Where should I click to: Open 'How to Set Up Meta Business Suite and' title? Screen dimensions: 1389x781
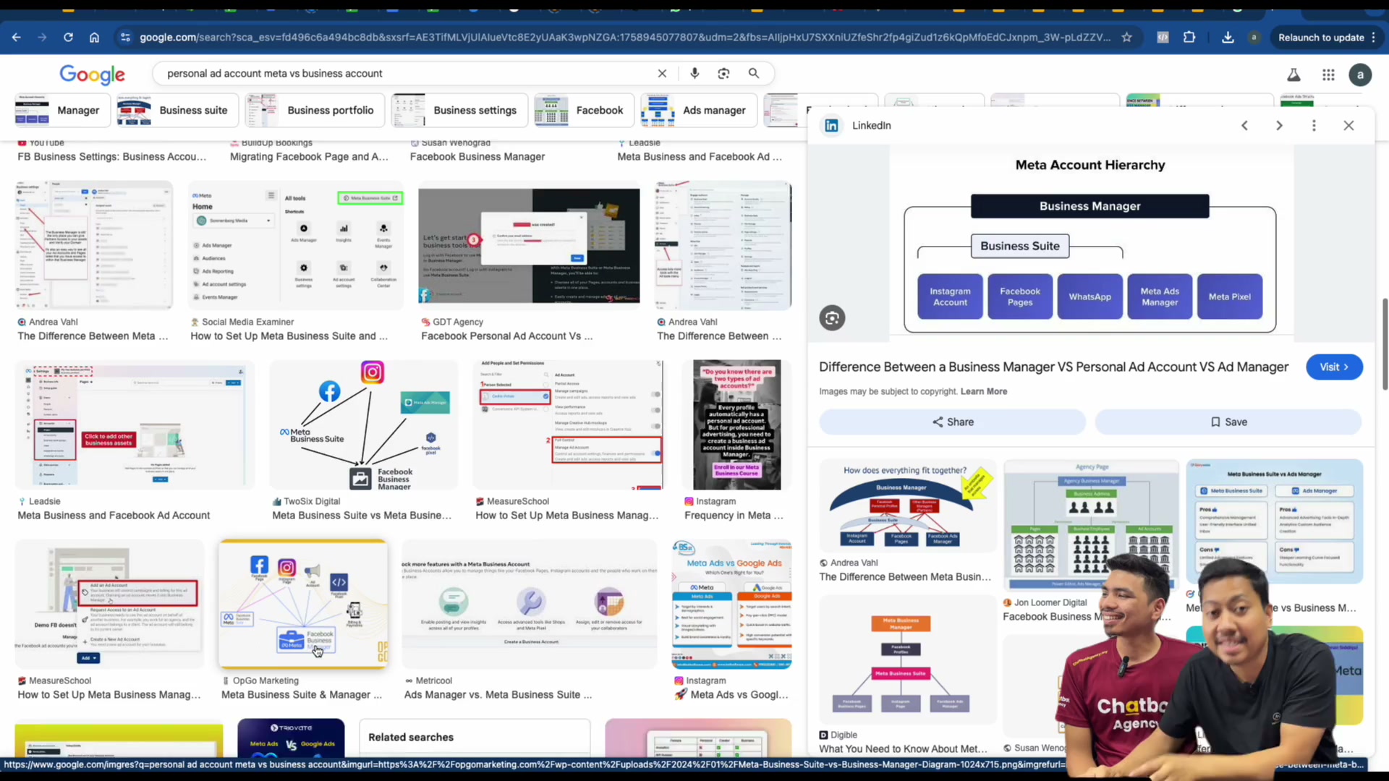[289, 336]
